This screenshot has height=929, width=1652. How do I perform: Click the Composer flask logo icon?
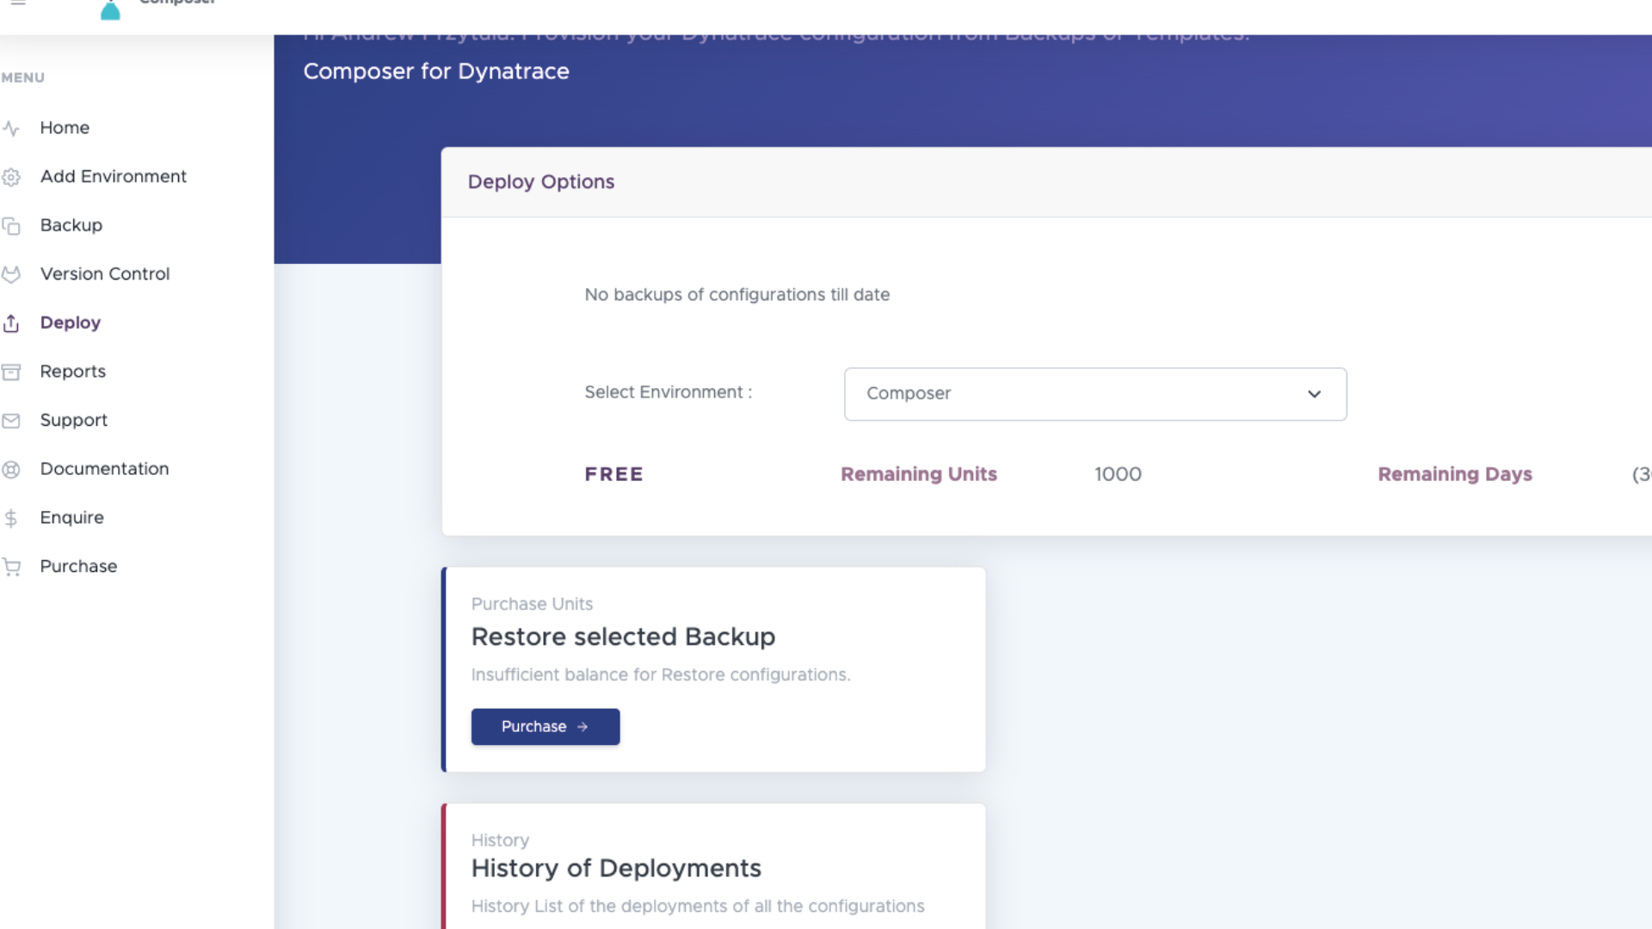point(110,9)
